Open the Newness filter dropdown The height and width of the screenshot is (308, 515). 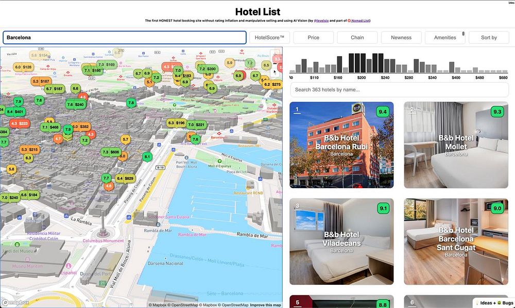401,38
